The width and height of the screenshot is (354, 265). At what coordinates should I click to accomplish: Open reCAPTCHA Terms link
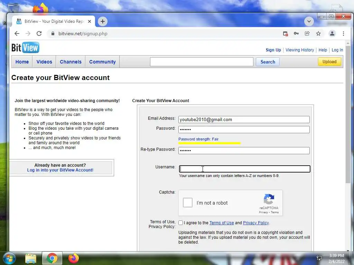tap(274, 212)
